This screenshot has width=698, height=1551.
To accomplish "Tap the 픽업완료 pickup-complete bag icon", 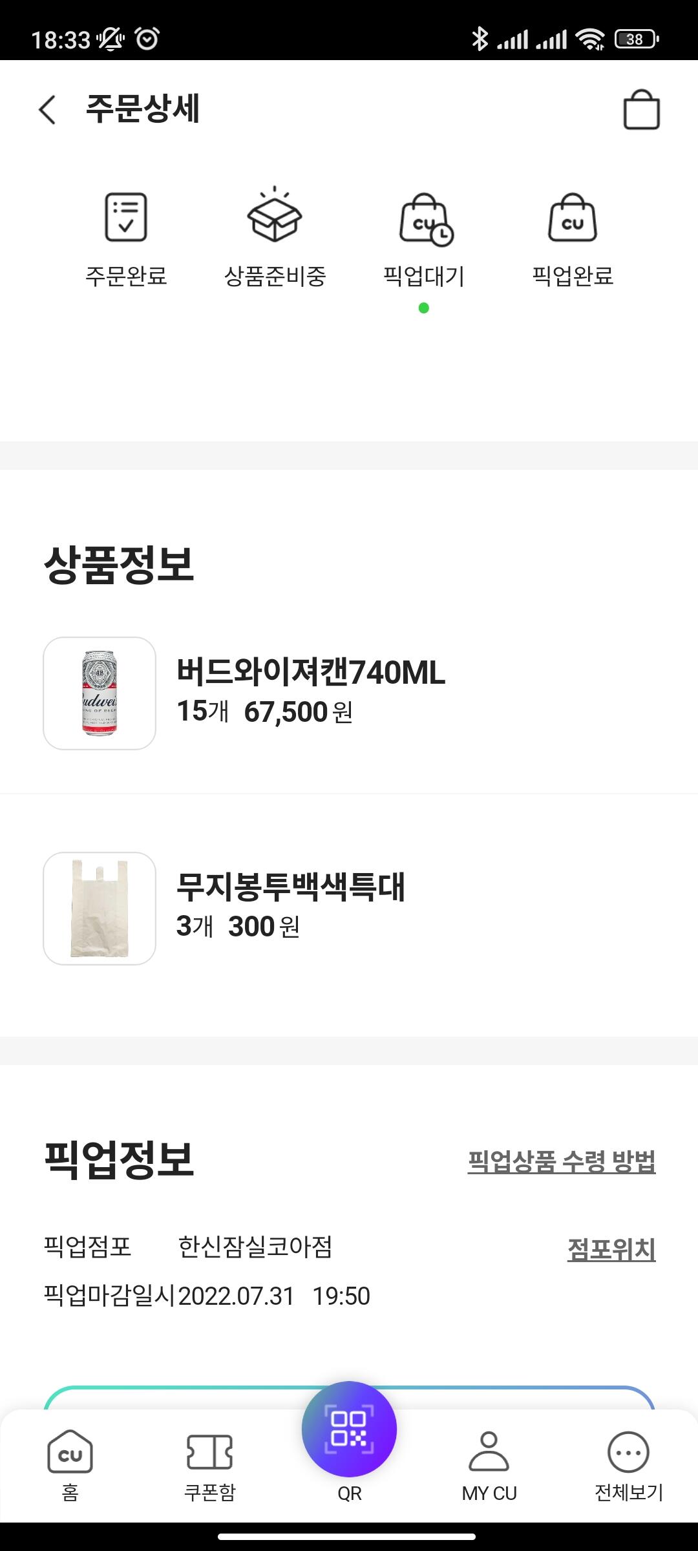I will click(x=573, y=218).
